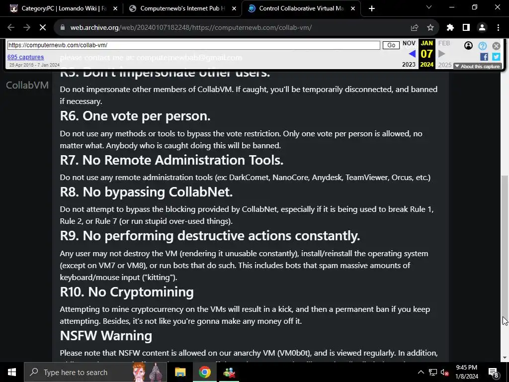Viewport: 509px width, 382px height.
Task: Go to the next capture arrow
Action: [442, 54]
